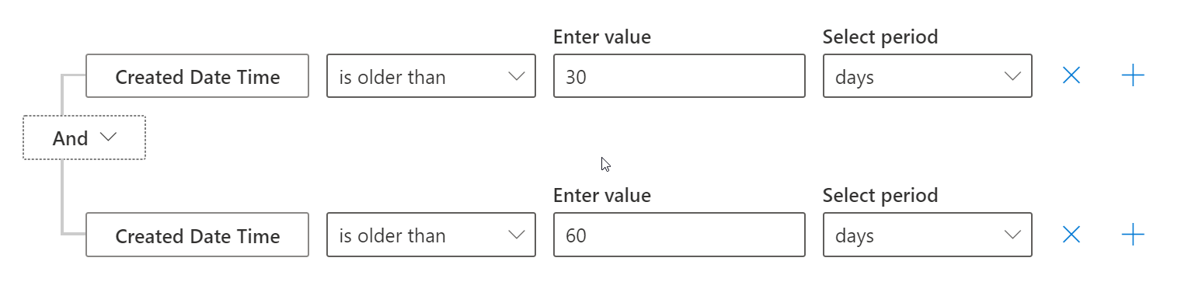Select the second Created Date Time field button
Viewport: 1188px width, 296px height.
point(197,235)
